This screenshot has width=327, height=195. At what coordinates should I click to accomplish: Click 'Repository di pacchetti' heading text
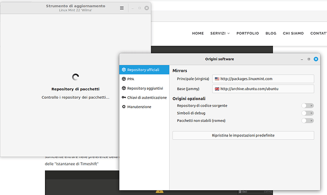pyautogui.click(x=75, y=89)
